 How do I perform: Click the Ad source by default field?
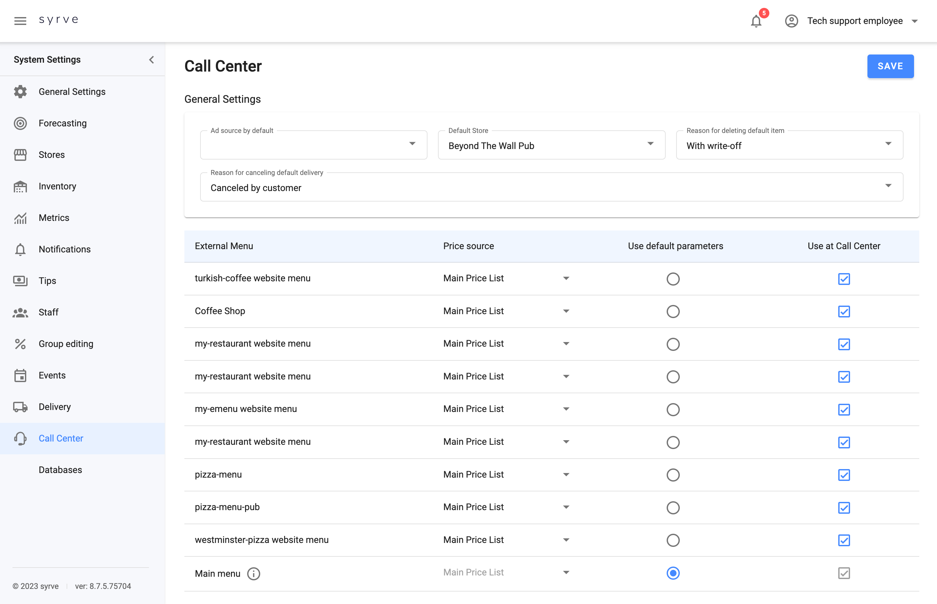[313, 145]
